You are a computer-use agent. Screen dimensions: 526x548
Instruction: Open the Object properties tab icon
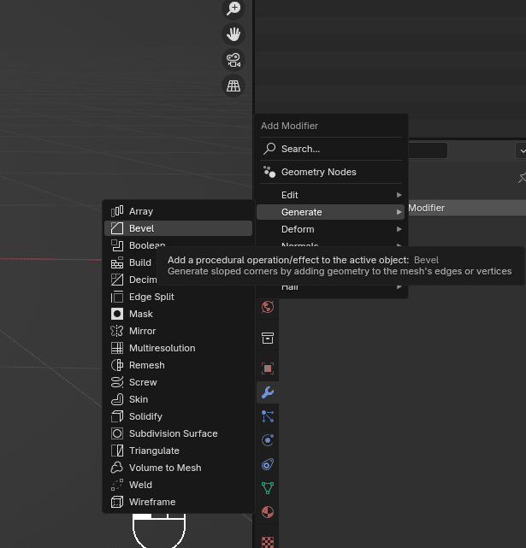(x=268, y=368)
